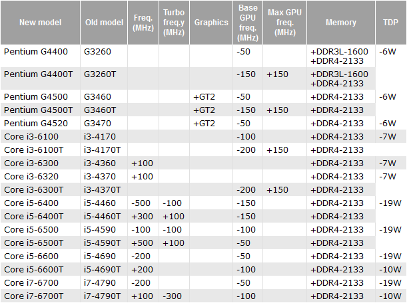Click old model 'G3260T' cell
The width and height of the screenshot is (407, 303).
pos(104,78)
